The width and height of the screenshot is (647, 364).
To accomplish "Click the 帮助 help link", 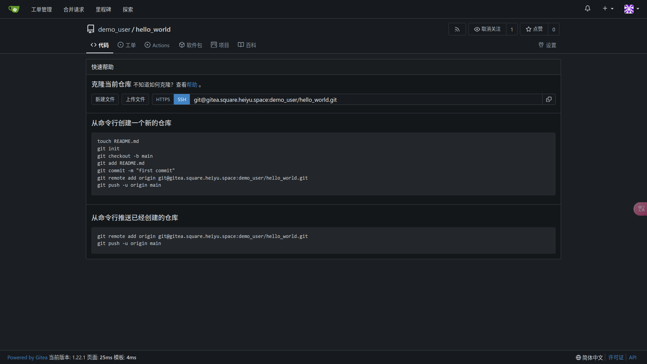I will click(192, 85).
